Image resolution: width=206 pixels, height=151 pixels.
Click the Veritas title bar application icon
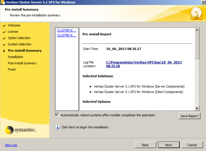click(3, 2)
